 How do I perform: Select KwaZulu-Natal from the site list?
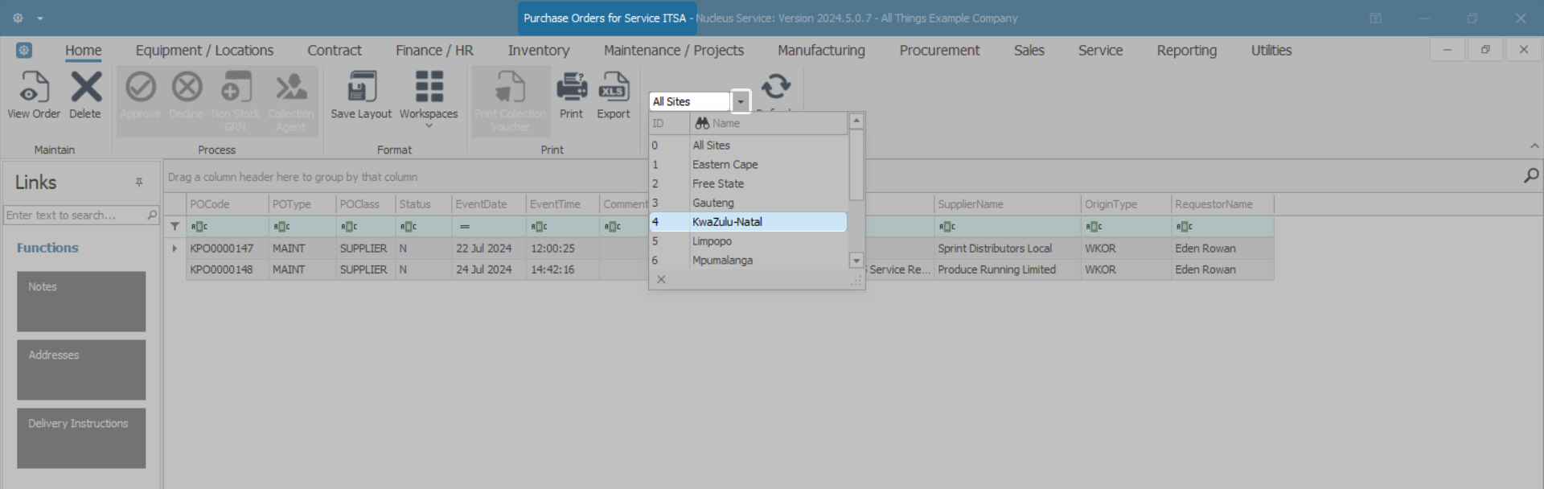click(727, 222)
